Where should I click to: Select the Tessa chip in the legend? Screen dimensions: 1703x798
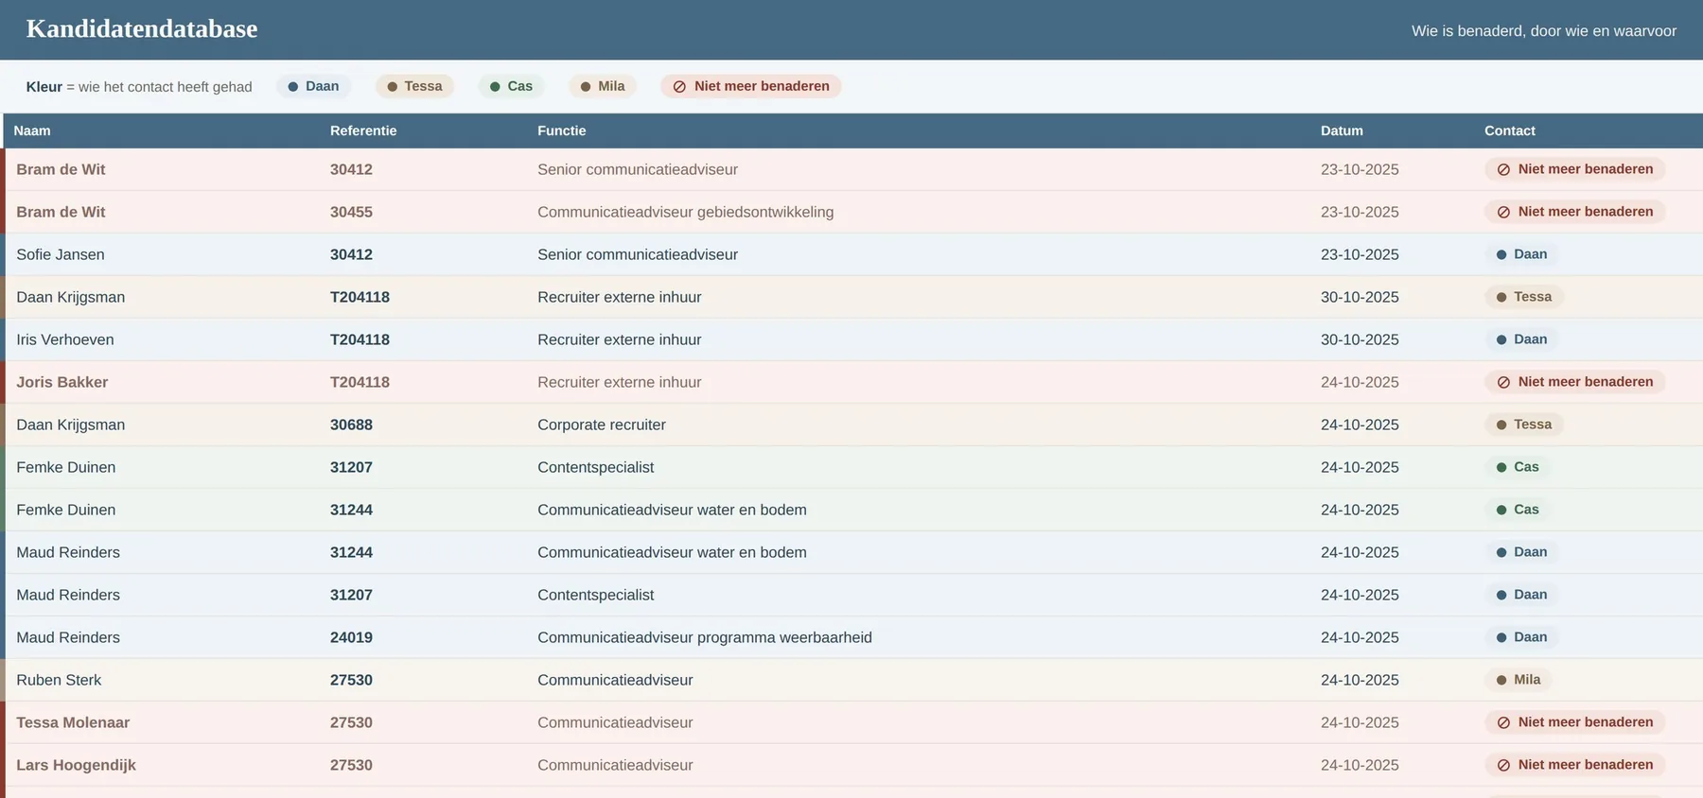(x=414, y=86)
